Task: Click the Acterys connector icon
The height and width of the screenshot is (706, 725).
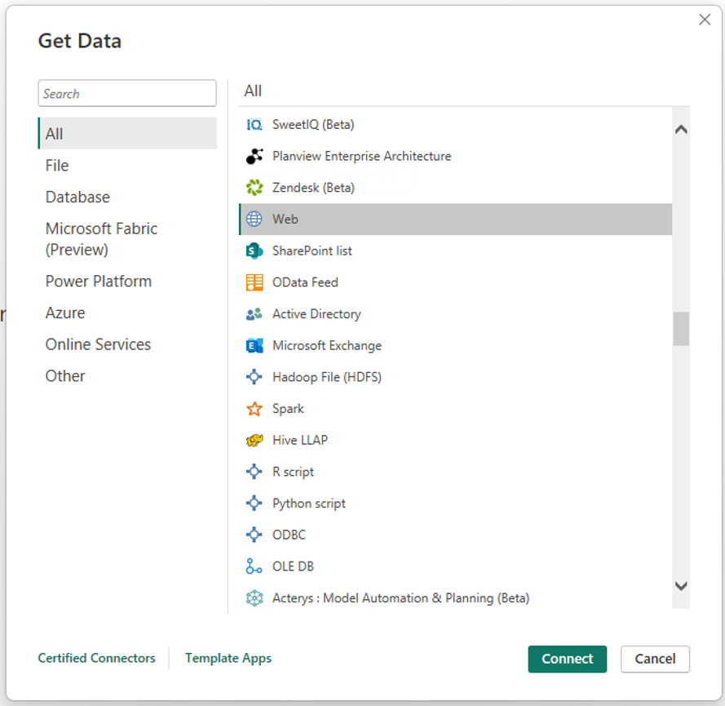Action: click(x=254, y=598)
